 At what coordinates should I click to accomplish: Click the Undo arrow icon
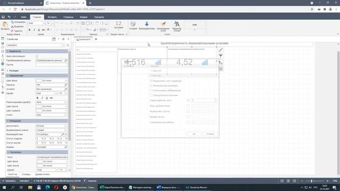tap(9, 17)
